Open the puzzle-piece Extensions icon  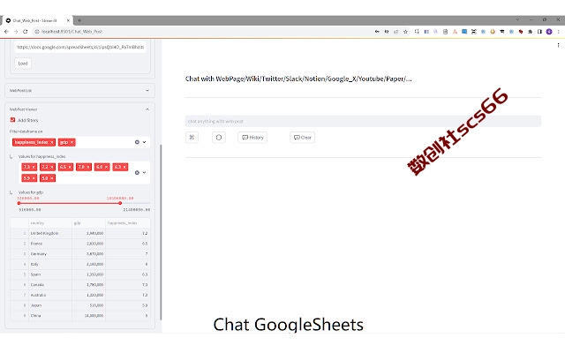(x=530, y=32)
